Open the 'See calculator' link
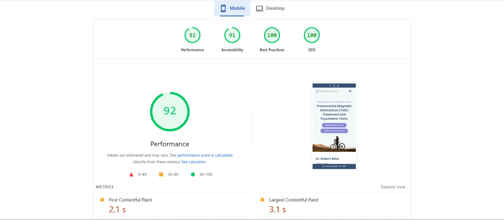The height and width of the screenshot is (220, 504). pos(193,162)
